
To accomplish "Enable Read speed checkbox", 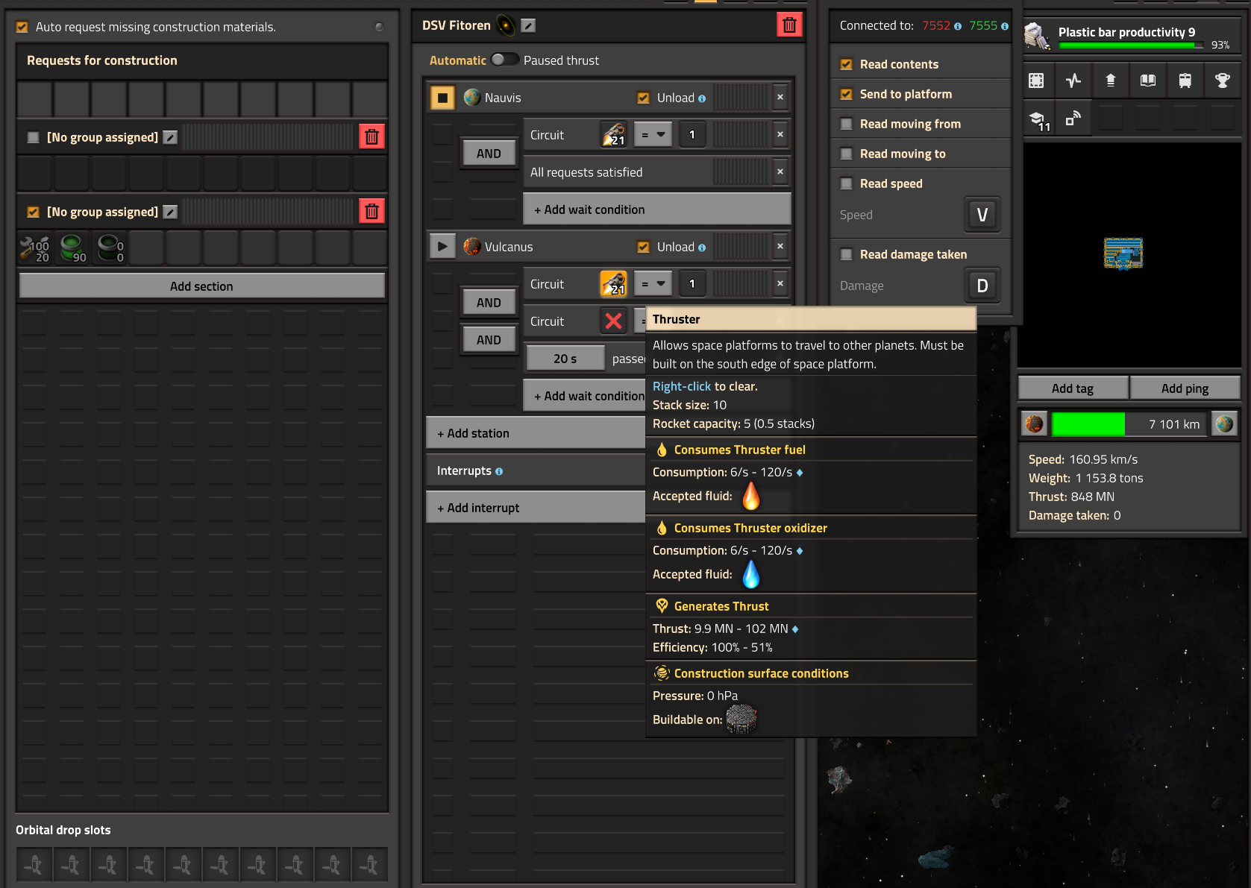I will [x=846, y=183].
